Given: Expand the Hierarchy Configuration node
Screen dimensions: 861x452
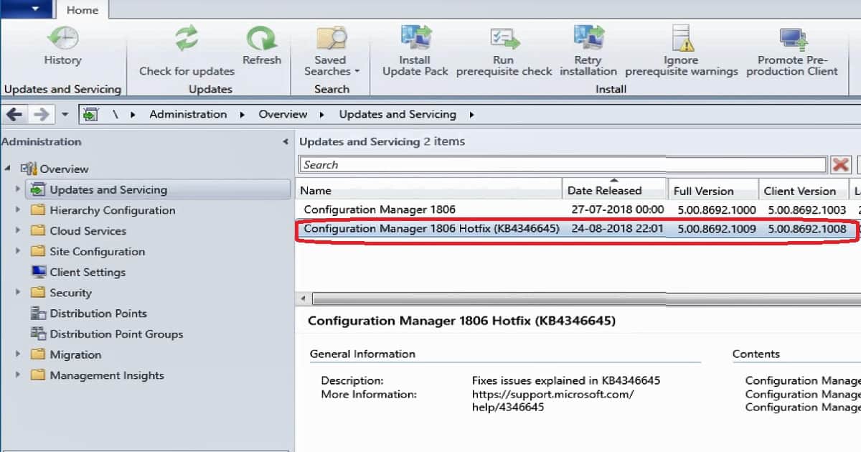Looking at the screenshot, I should click(18, 210).
